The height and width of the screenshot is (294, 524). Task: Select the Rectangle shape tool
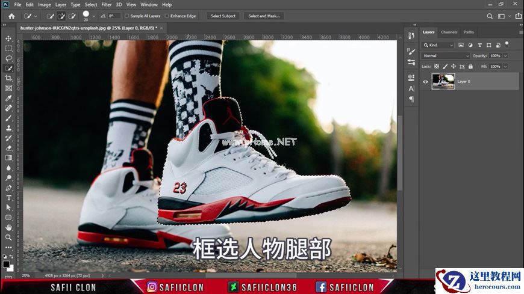click(x=8, y=218)
